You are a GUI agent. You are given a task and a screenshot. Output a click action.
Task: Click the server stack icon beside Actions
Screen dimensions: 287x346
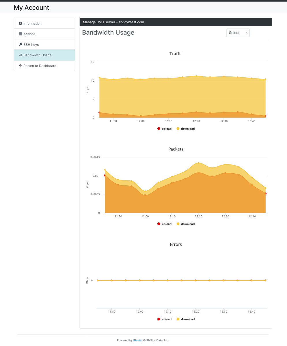tap(20, 34)
